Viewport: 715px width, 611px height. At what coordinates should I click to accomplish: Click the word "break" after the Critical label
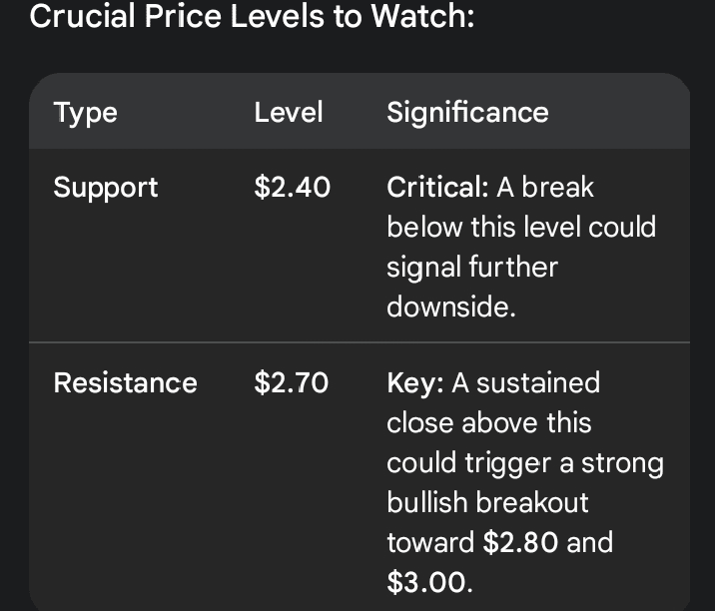point(558,188)
